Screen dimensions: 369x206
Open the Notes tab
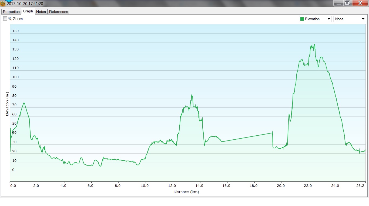(41, 12)
